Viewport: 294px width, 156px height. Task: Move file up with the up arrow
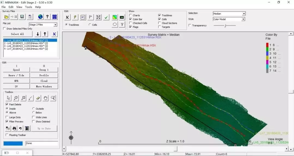pyautogui.click(x=45, y=34)
